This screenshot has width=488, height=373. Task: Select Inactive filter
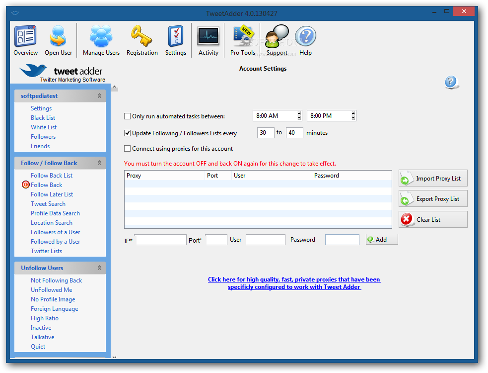click(x=41, y=327)
